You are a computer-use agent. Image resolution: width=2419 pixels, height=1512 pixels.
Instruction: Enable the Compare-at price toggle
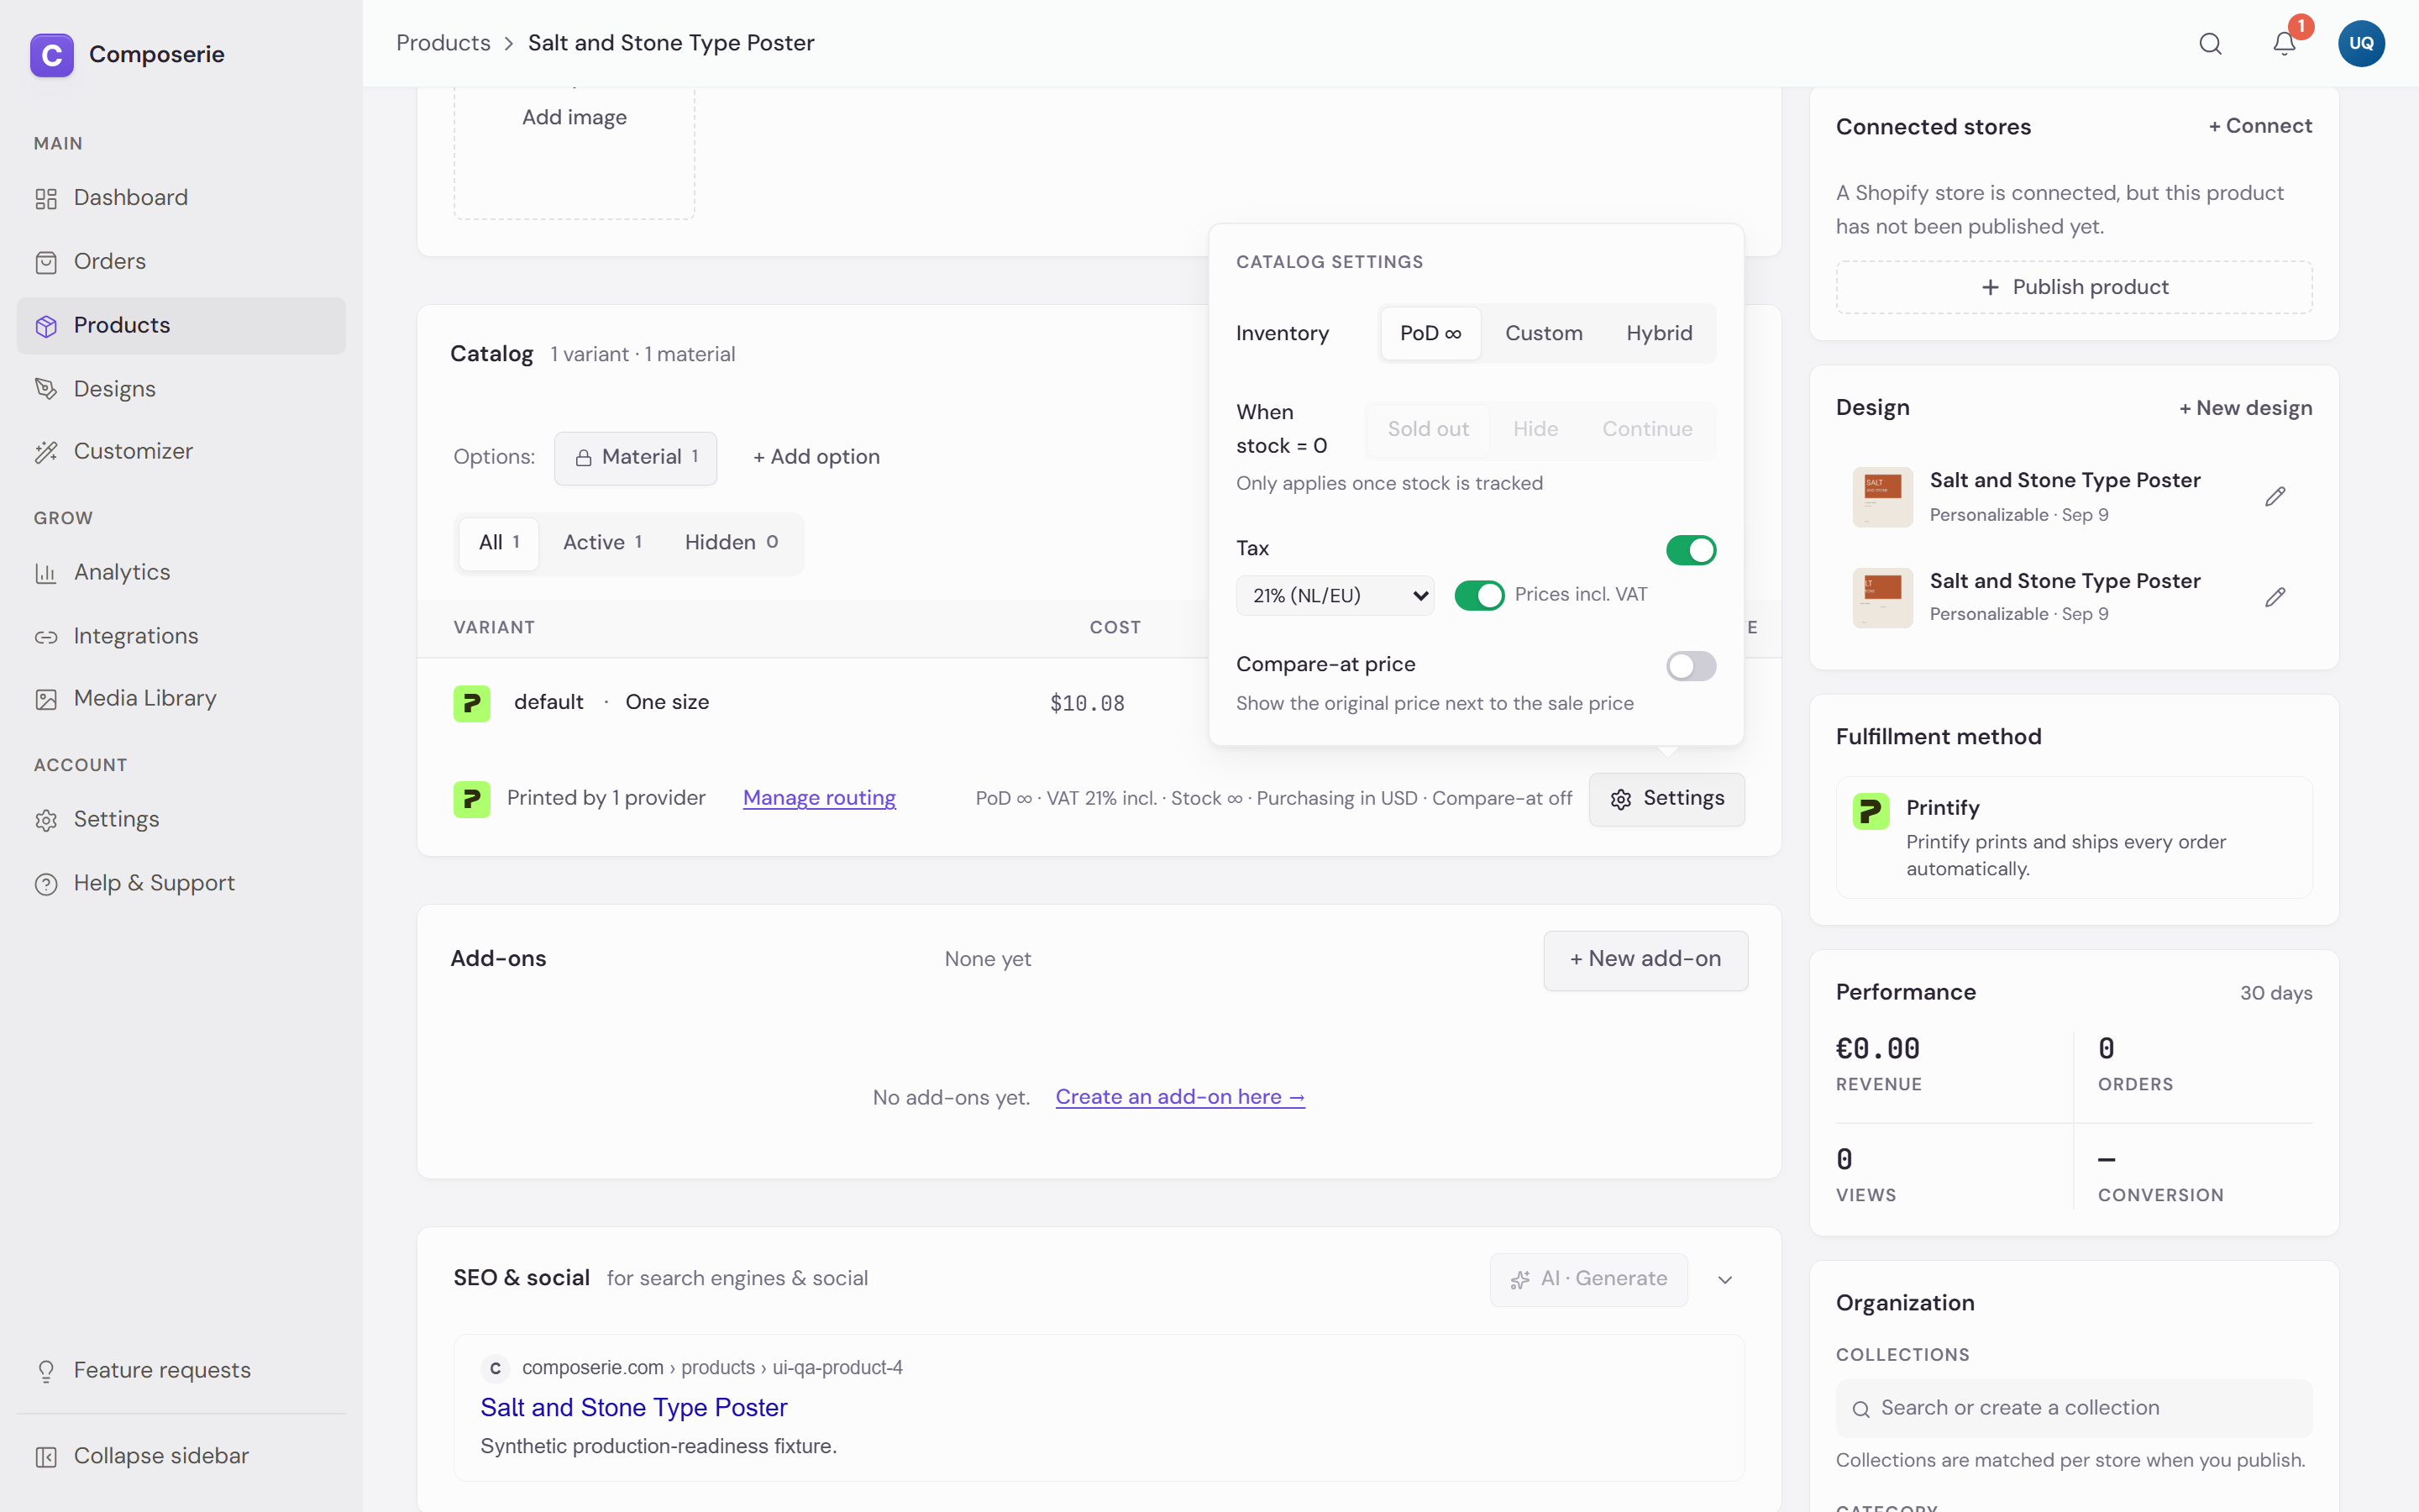pyautogui.click(x=1690, y=665)
